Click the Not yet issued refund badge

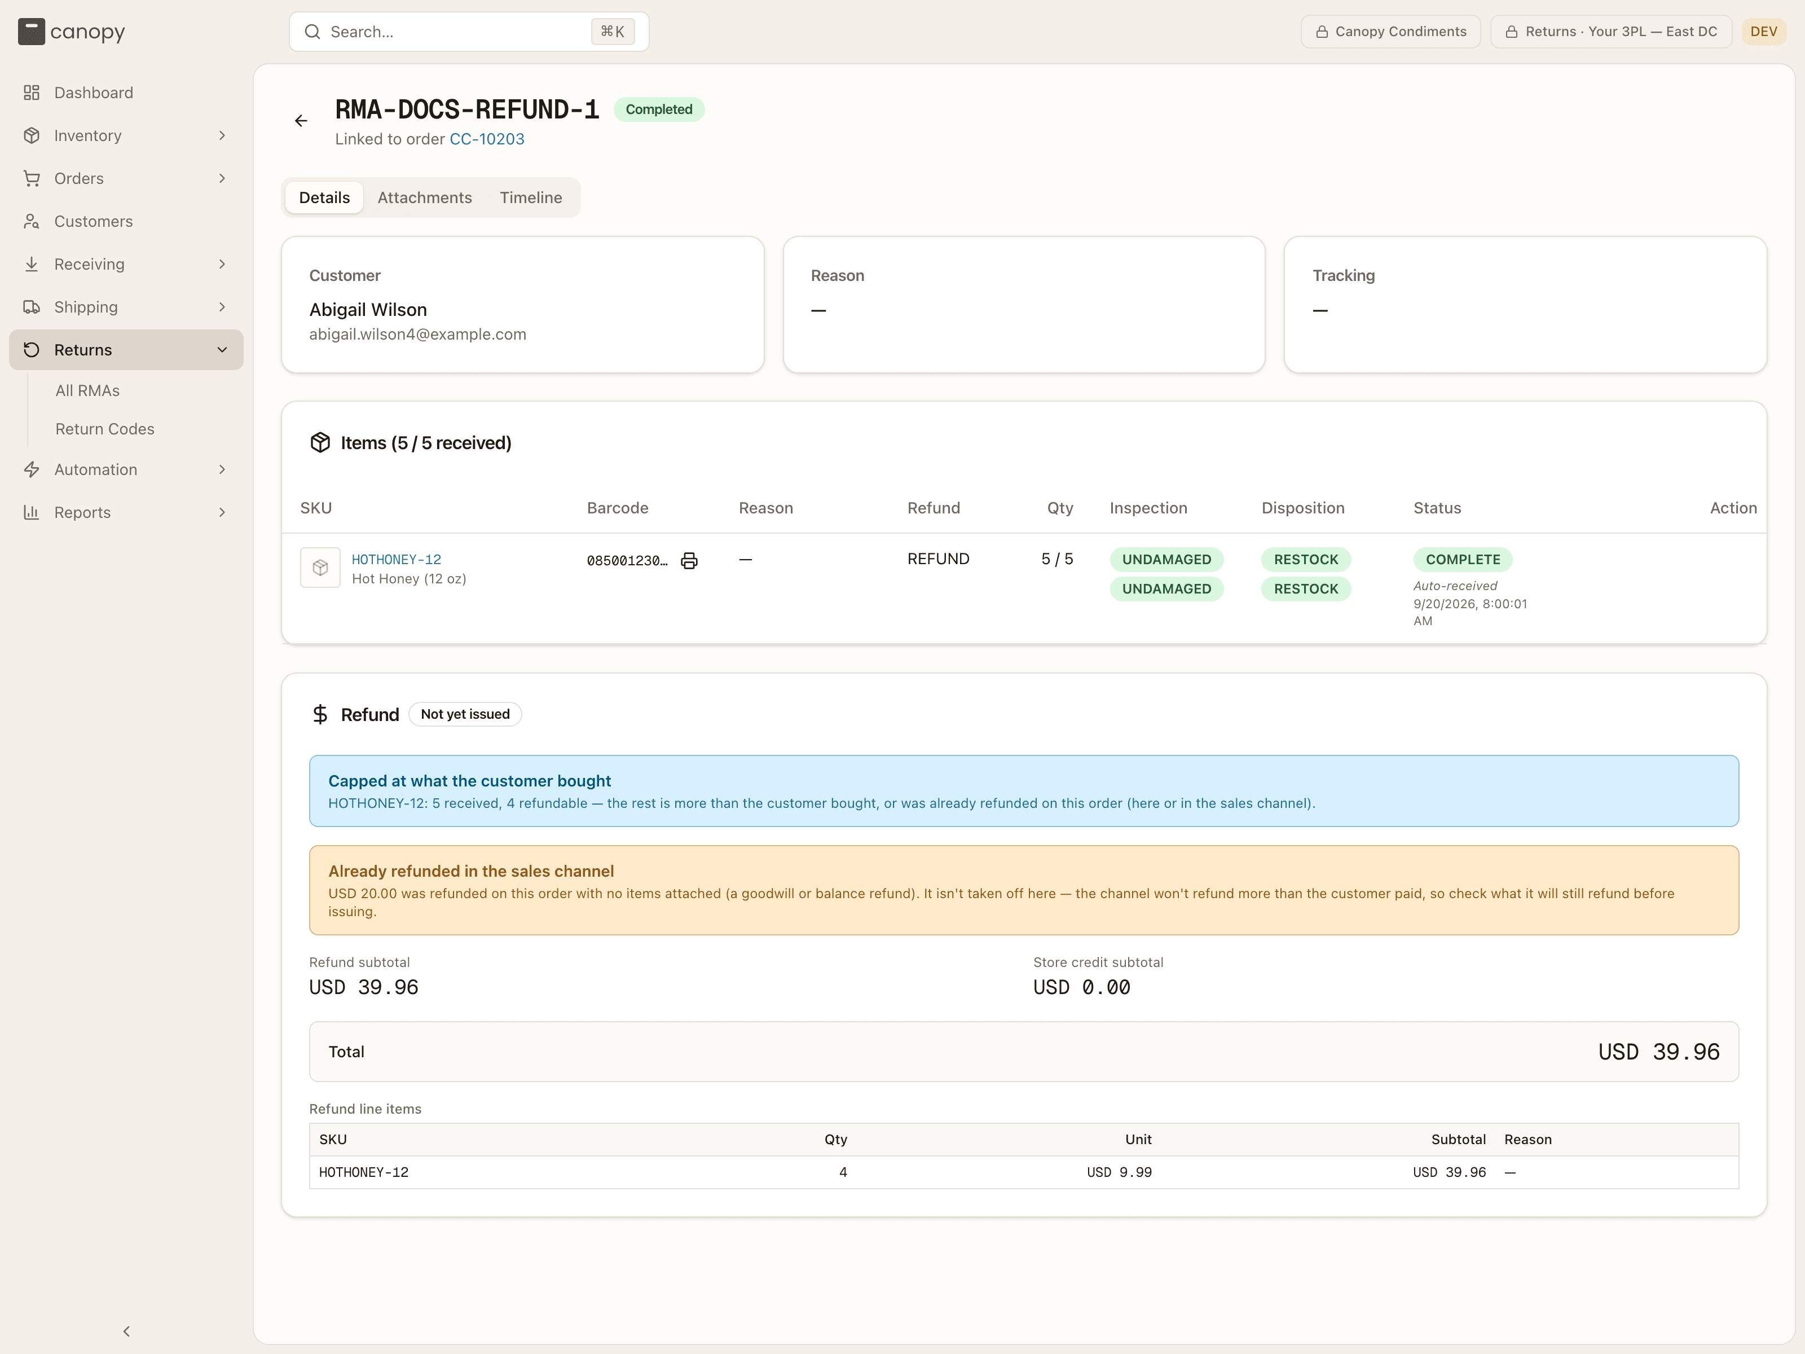coord(465,714)
